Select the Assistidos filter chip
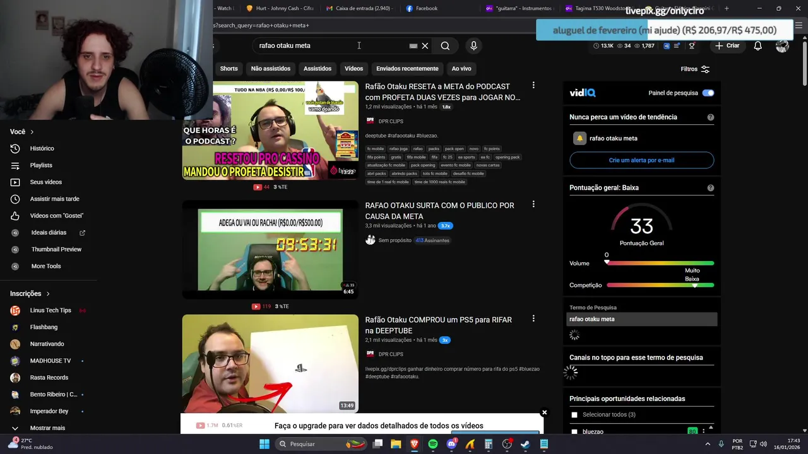This screenshot has width=808, height=454. pyautogui.click(x=318, y=69)
